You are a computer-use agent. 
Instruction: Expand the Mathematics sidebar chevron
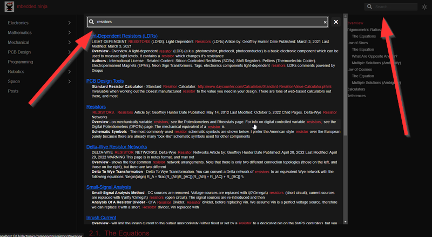click(x=69, y=32)
